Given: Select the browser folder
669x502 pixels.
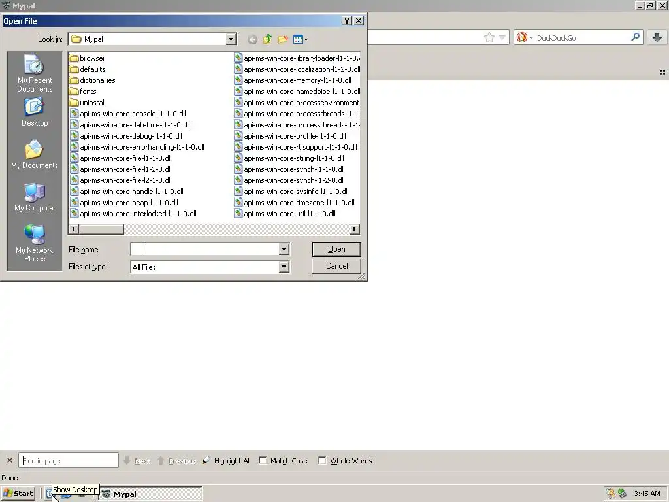Looking at the screenshot, I should pyautogui.click(x=88, y=58).
